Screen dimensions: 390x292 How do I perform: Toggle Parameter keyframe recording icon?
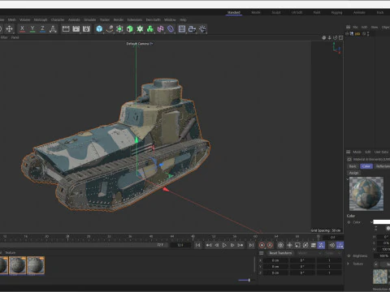[314, 245]
